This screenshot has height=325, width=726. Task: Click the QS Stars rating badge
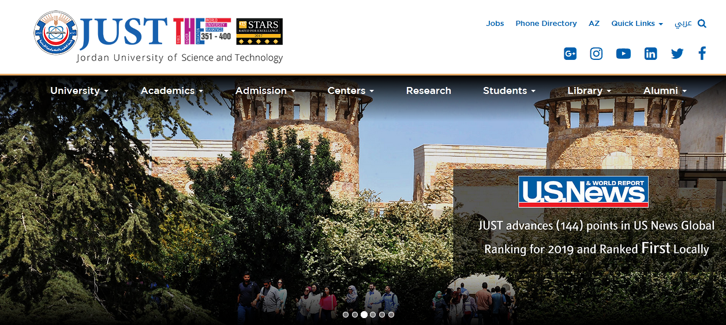coord(259,32)
